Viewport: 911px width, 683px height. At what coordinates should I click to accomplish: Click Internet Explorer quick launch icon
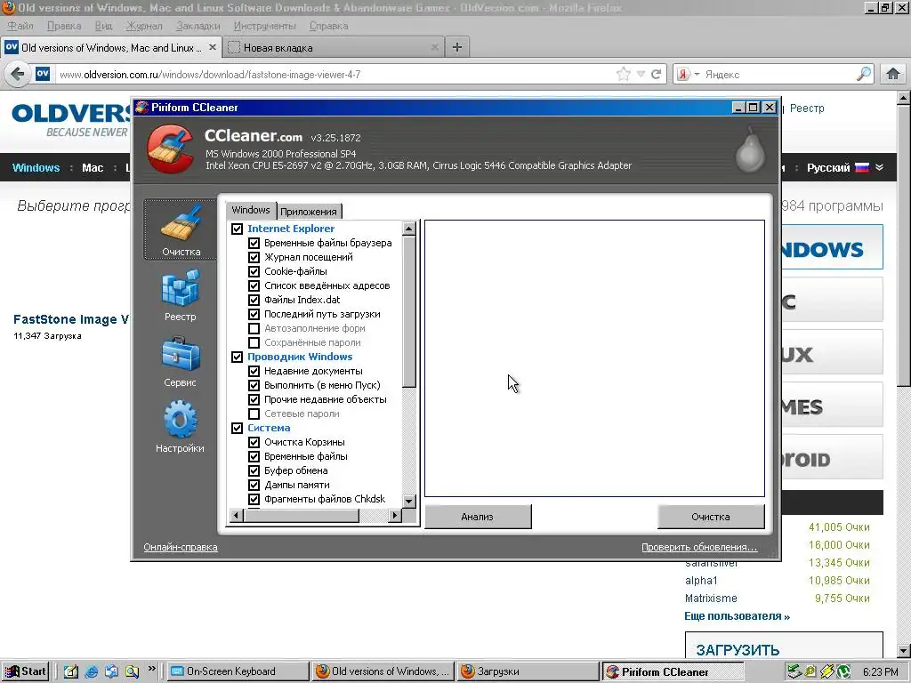92,671
